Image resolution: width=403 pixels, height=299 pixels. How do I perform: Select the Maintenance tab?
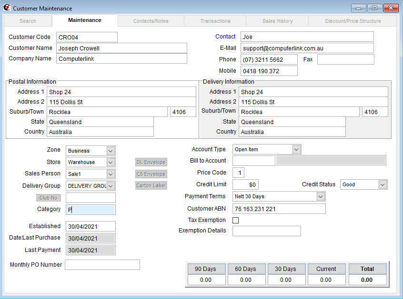(x=85, y=20)
